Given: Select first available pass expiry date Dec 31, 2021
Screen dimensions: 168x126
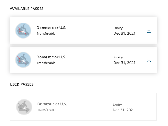Looking at the screenshot, I should pos(124,34).
